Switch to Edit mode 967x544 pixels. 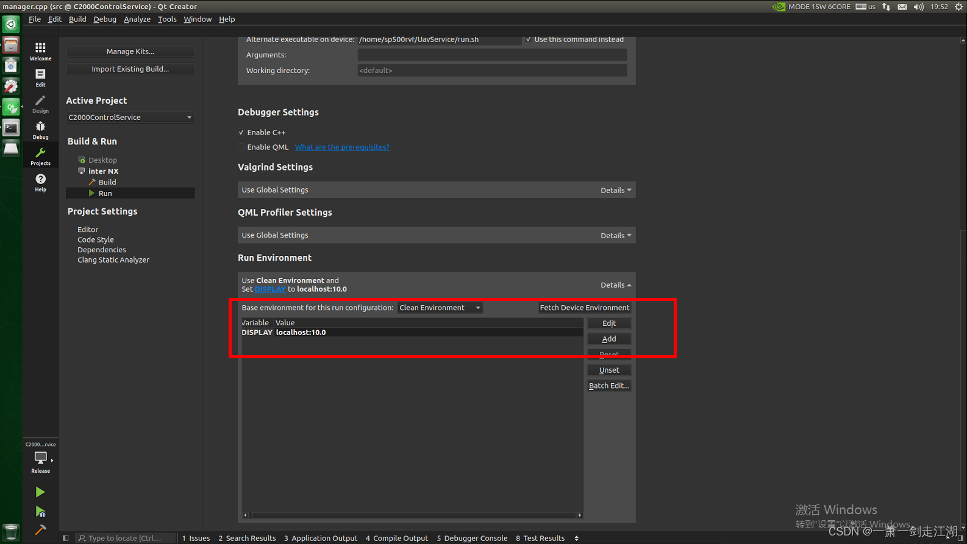click(x=40, y=77)
